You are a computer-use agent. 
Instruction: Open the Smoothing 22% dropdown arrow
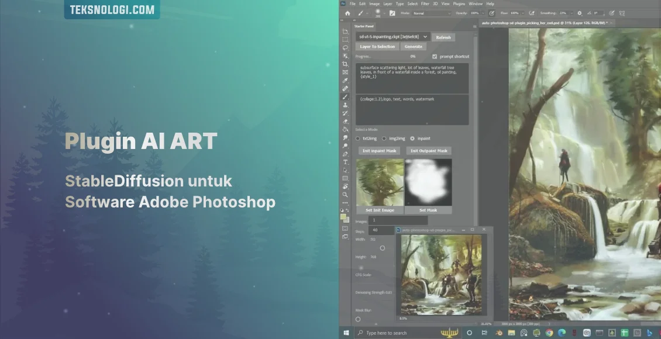[x=570, y=13]
